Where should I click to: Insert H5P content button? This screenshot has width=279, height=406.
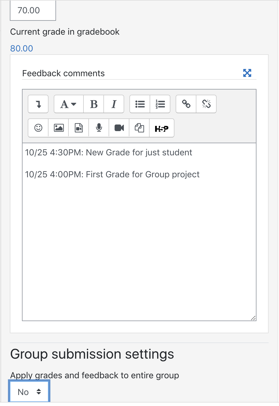[162, 128]
